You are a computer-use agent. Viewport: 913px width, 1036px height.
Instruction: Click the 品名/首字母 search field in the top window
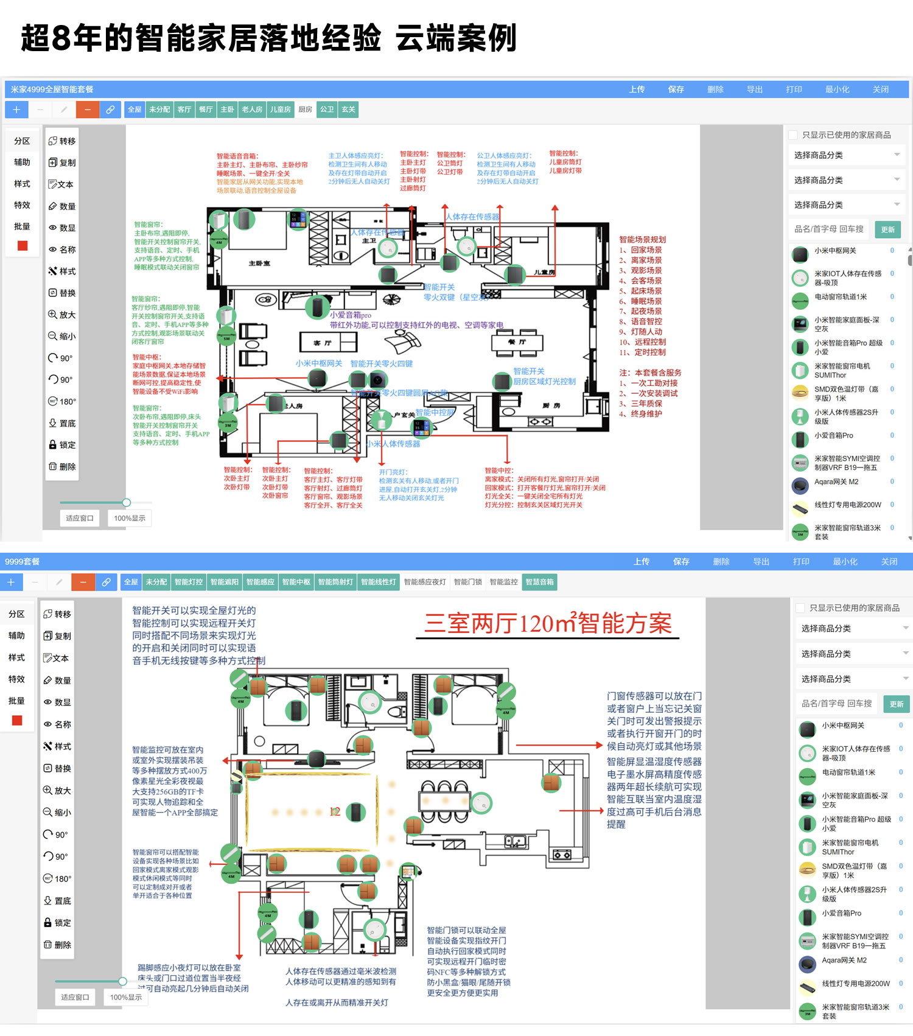coord(829,229)
